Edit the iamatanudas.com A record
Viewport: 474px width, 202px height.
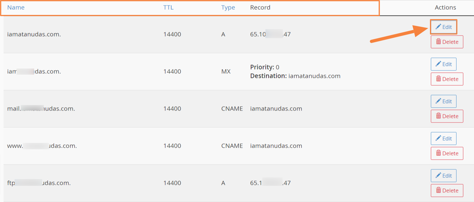point(444,27)
